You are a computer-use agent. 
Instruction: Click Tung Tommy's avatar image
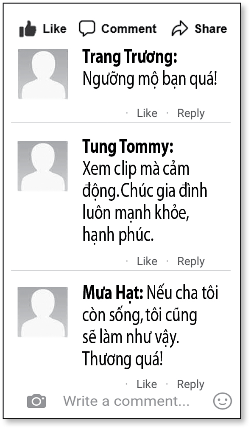coord(42,165)
